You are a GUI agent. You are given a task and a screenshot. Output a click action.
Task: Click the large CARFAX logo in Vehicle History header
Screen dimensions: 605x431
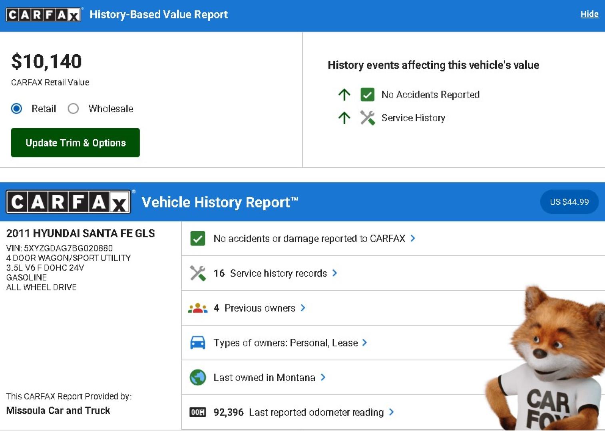click(68, 202)
